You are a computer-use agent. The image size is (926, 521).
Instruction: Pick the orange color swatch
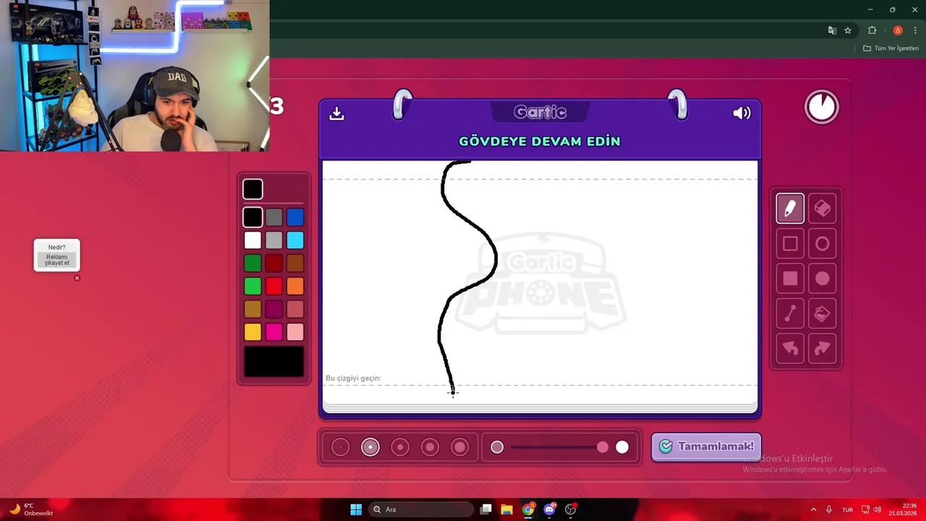(295, 287)
